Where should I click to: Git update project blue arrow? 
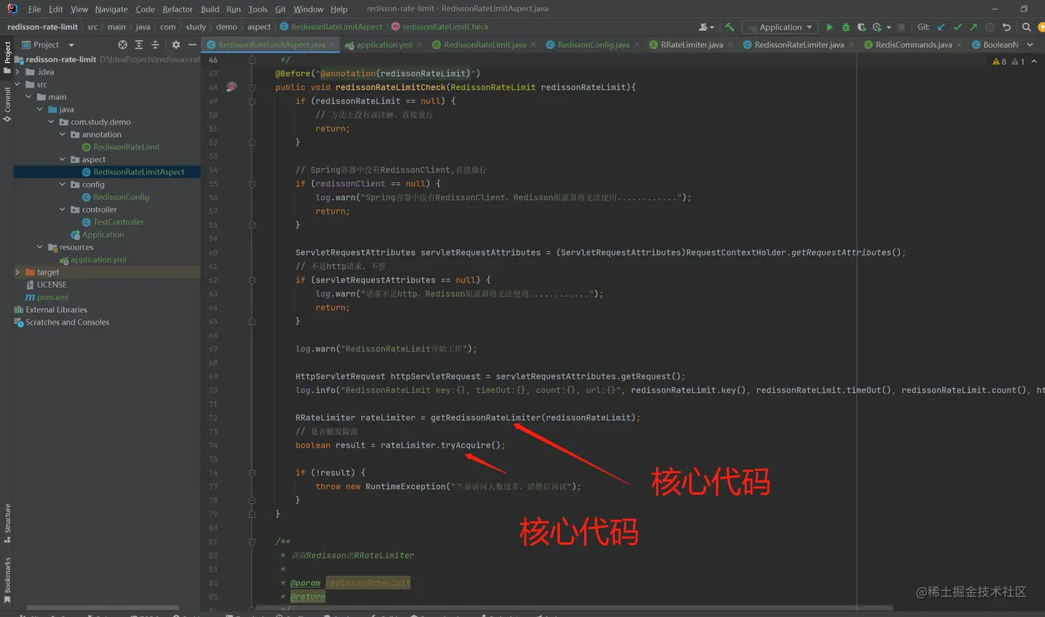tap(941, 27)
